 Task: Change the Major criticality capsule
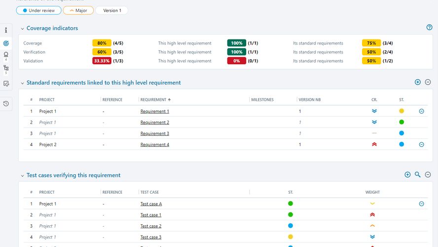78,10
